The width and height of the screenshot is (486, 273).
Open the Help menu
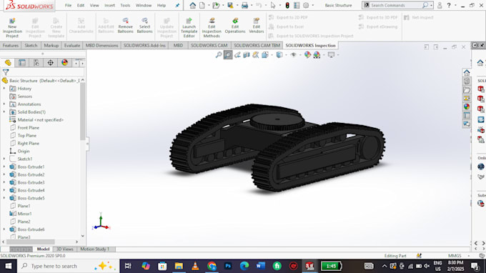coord(162,5)
